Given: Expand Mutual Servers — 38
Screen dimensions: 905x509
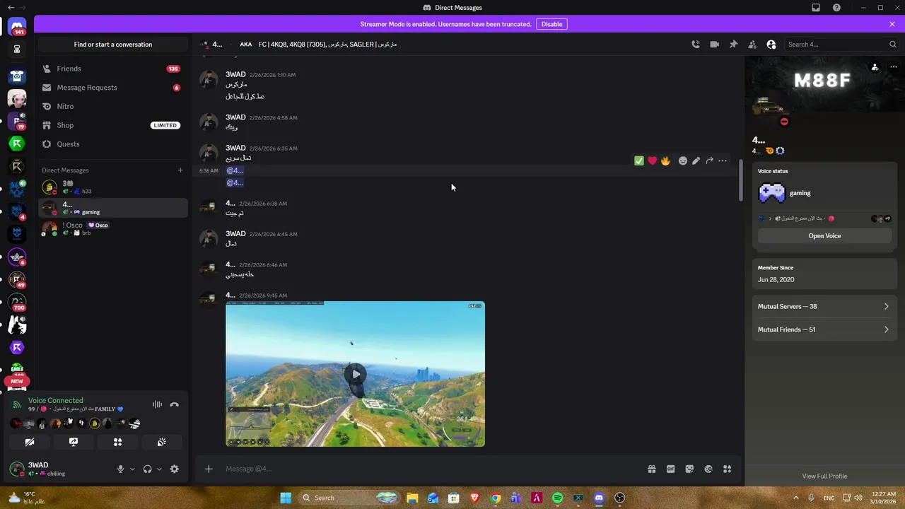Looking at the screenshot, I should 824,306.
